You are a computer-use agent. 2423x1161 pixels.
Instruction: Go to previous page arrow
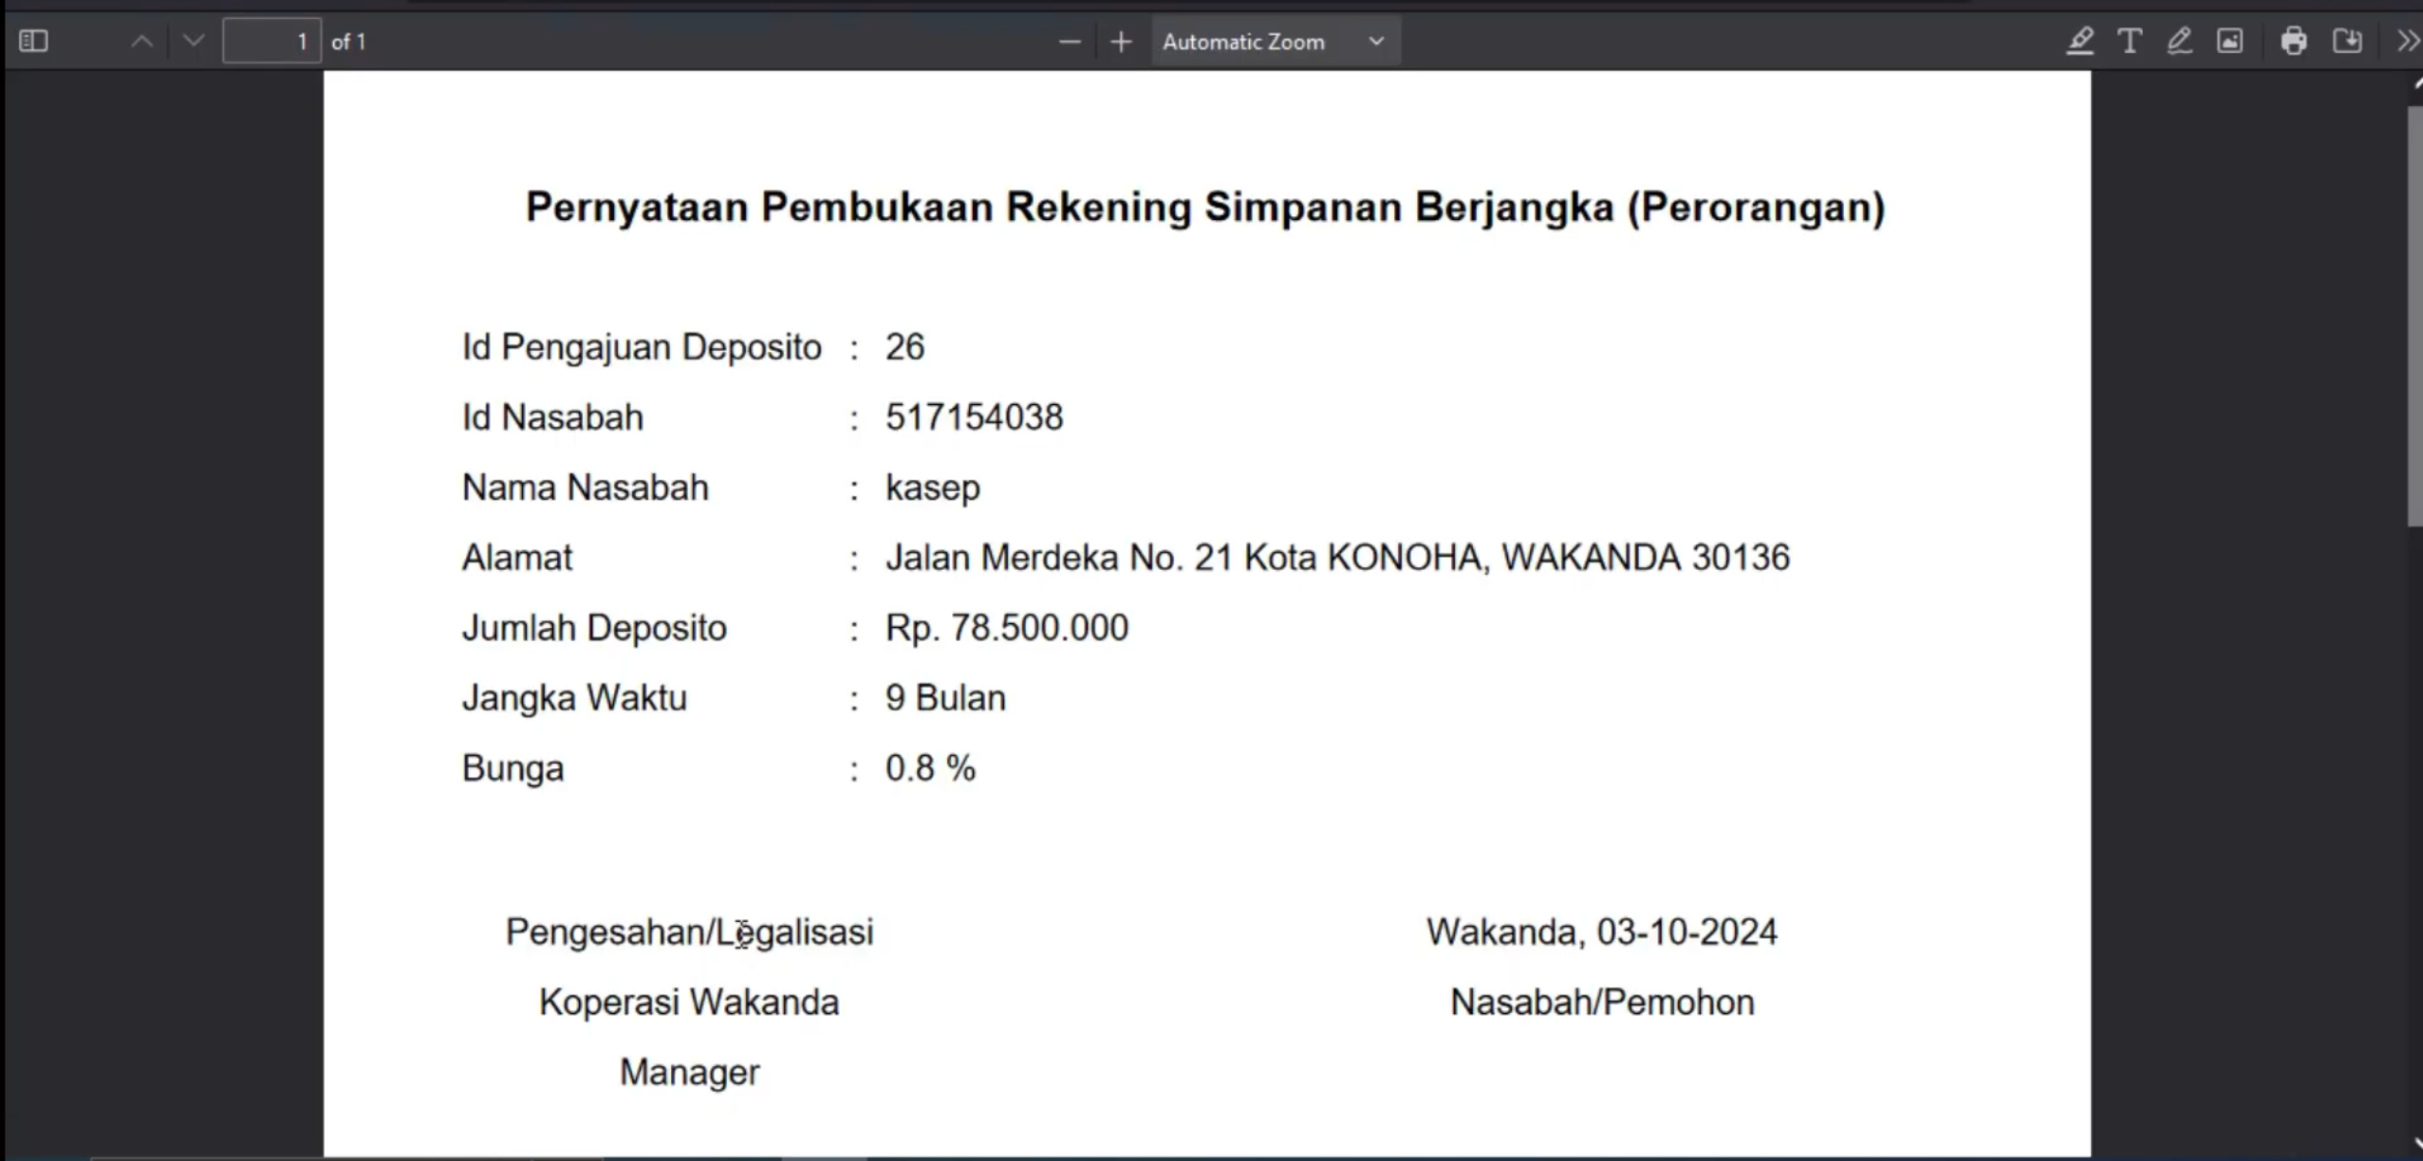pos(141,41)
